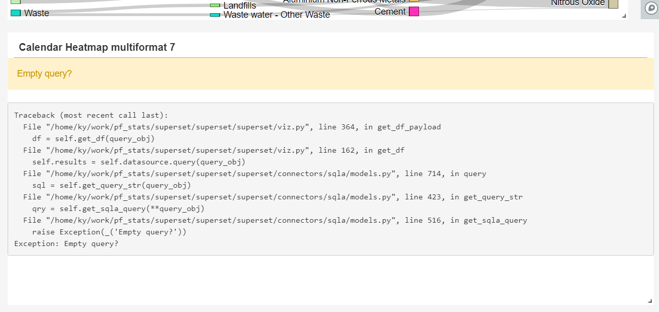Screen dimensions: 659x312
Task: Click the unlabeled green swatch top left
Action: (x=14, y=3)
